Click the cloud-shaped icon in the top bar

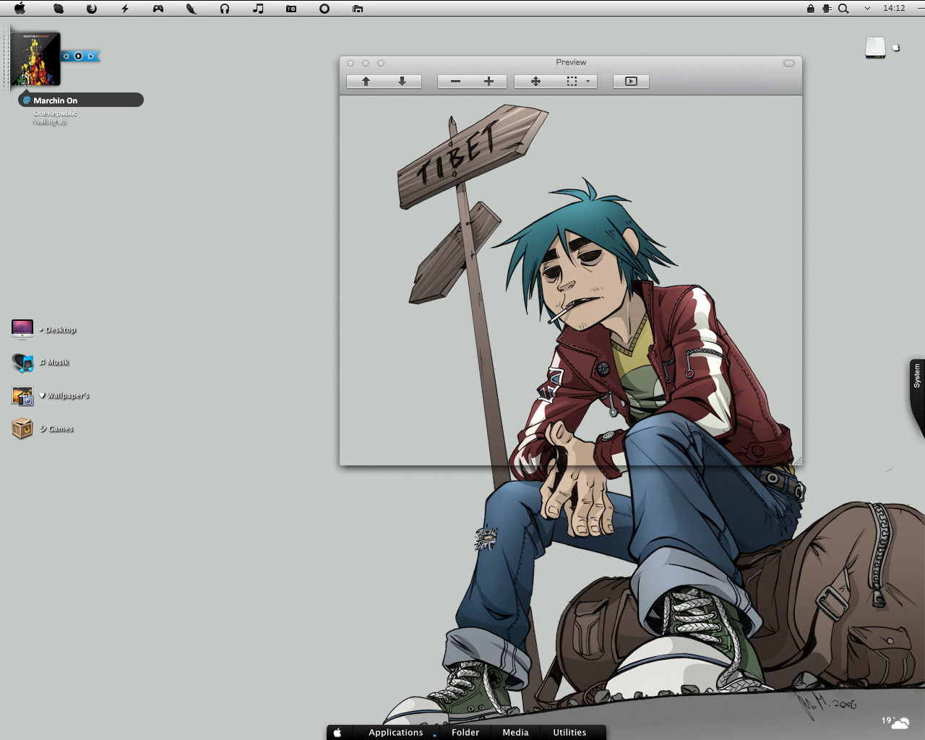coord(59,9)
